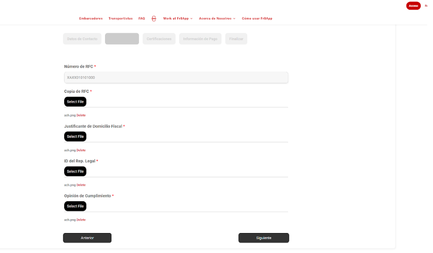The image size is (433, 253).
Task: Select file for Justificante de Domicilio Fiscal
Action: 75,136
